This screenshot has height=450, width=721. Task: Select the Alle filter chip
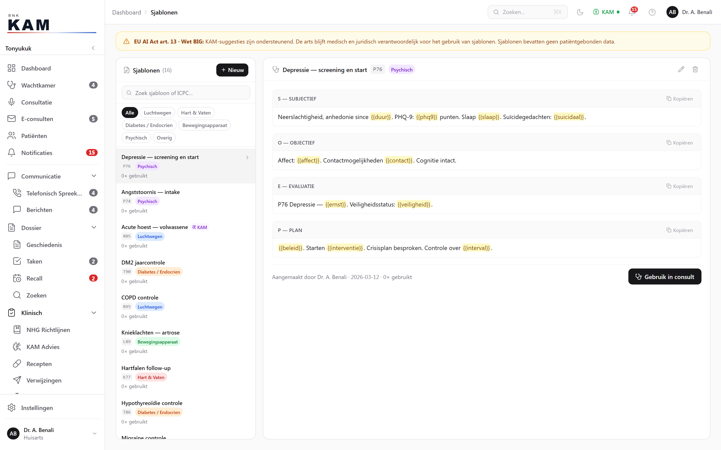pos(130,112)
